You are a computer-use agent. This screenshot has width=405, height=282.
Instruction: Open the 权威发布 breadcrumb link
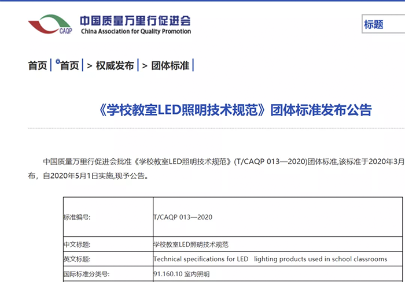(x=115, y=66)
